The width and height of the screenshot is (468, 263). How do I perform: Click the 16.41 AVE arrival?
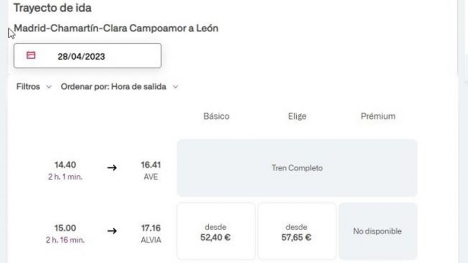pyautogui.click(x=151, y=171)
